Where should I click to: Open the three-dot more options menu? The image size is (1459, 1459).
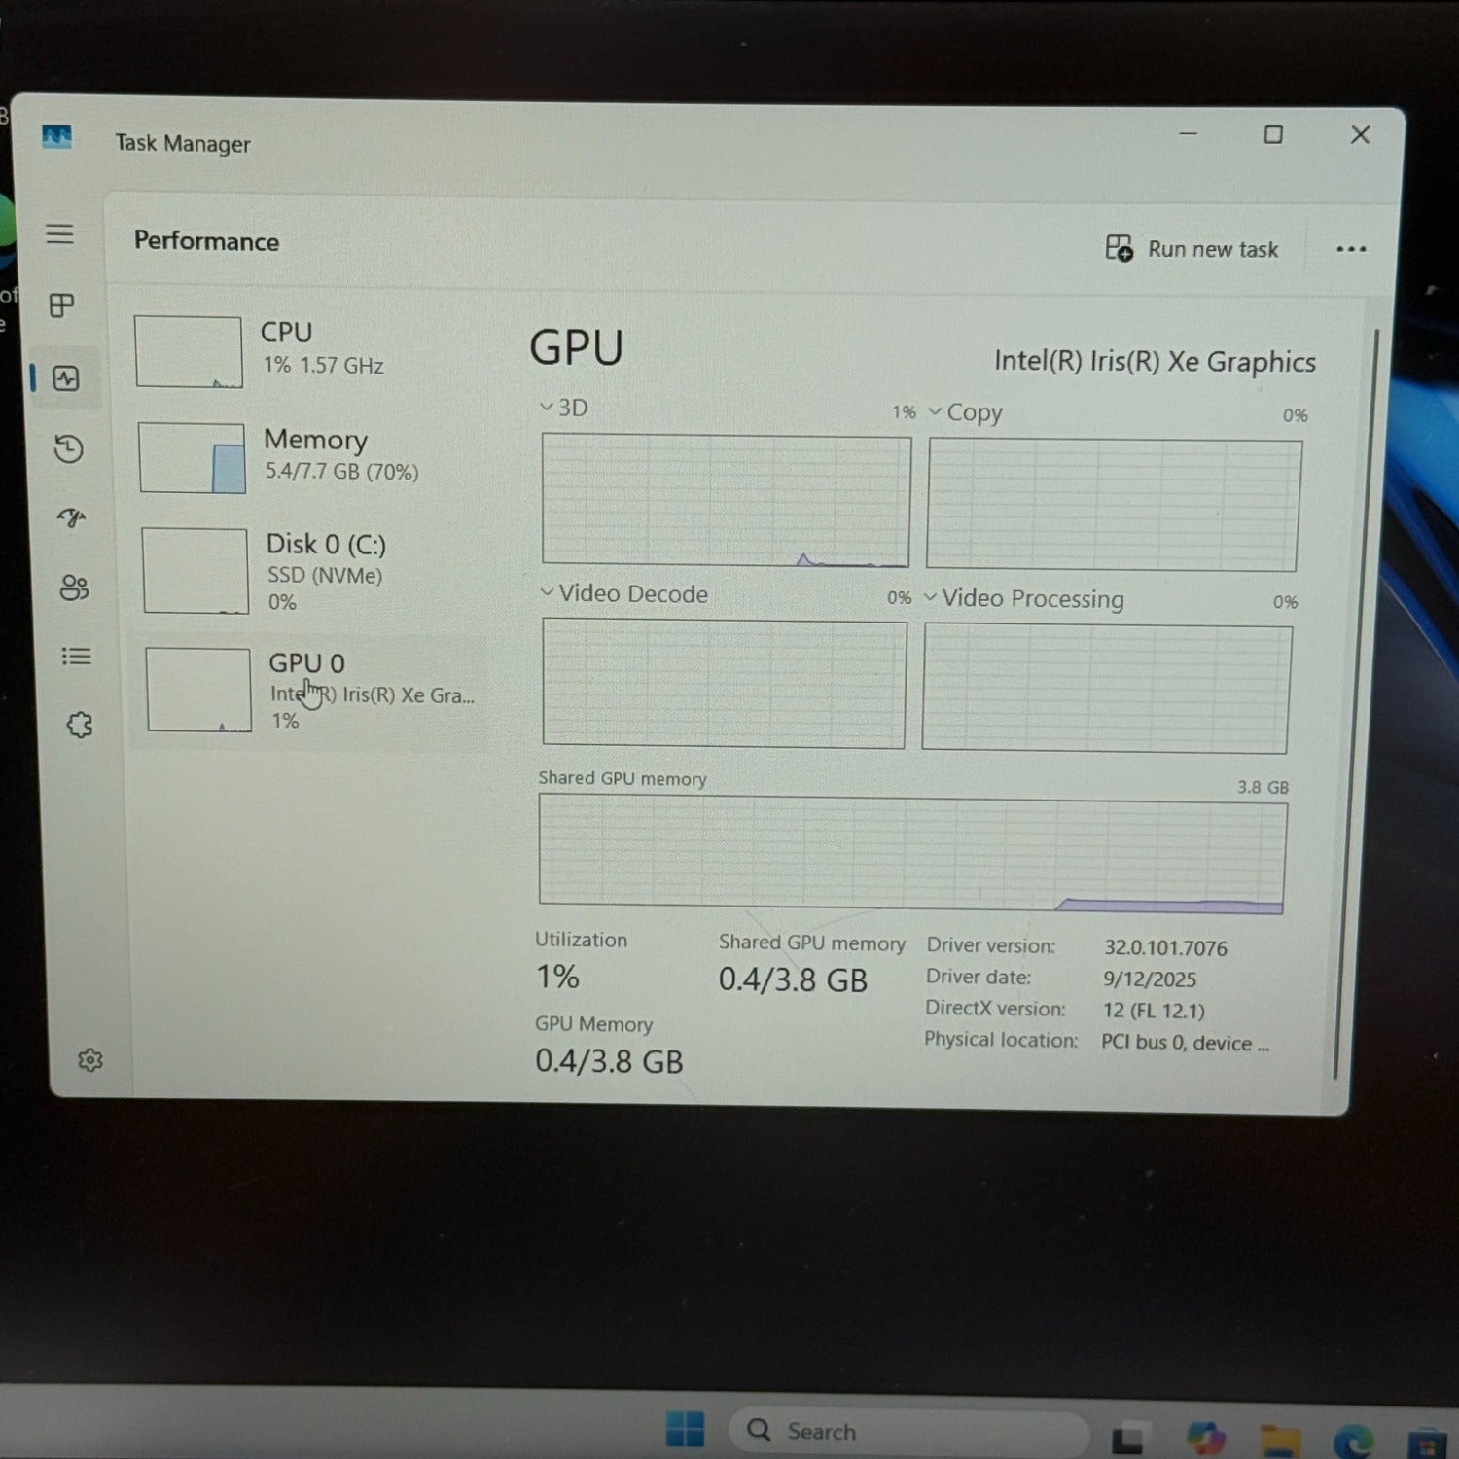1351,249
